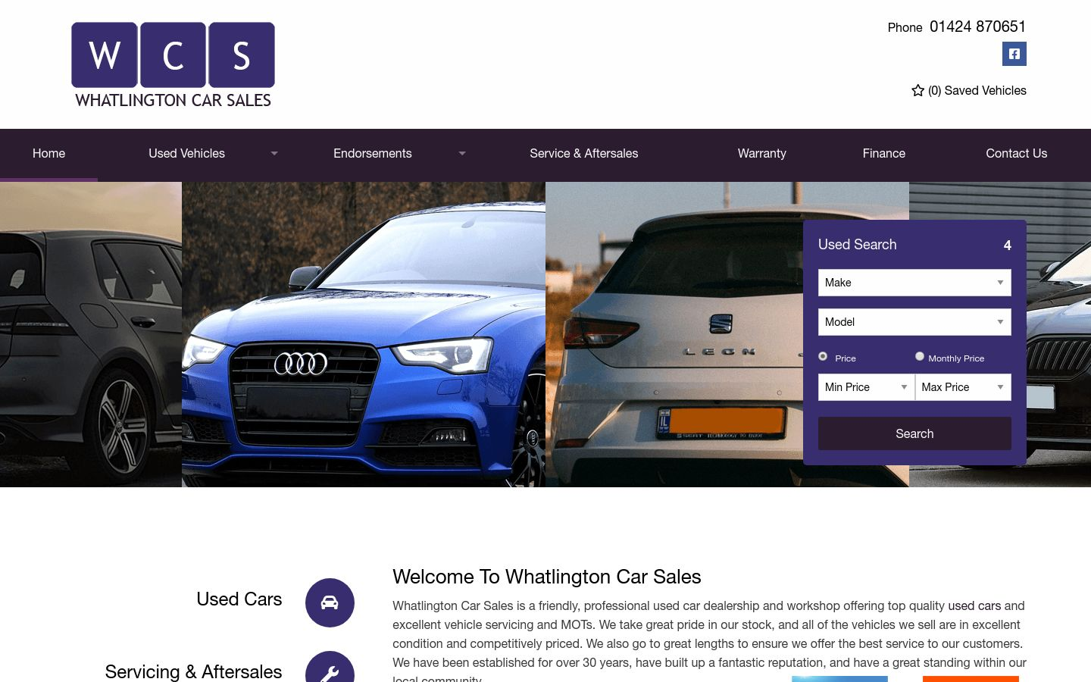Click the Search button
The width and height of the screenshot is (1091, 682).
(x=914, y=433)
